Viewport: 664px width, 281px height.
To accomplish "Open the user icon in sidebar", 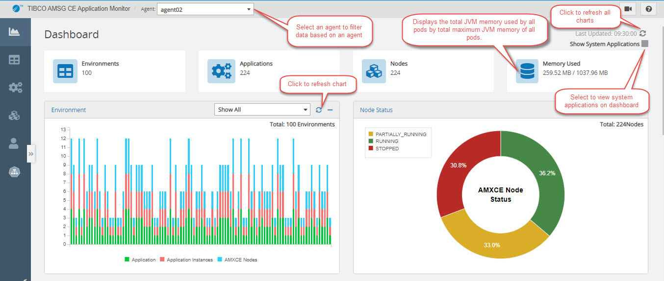I will tap(14, 143).
